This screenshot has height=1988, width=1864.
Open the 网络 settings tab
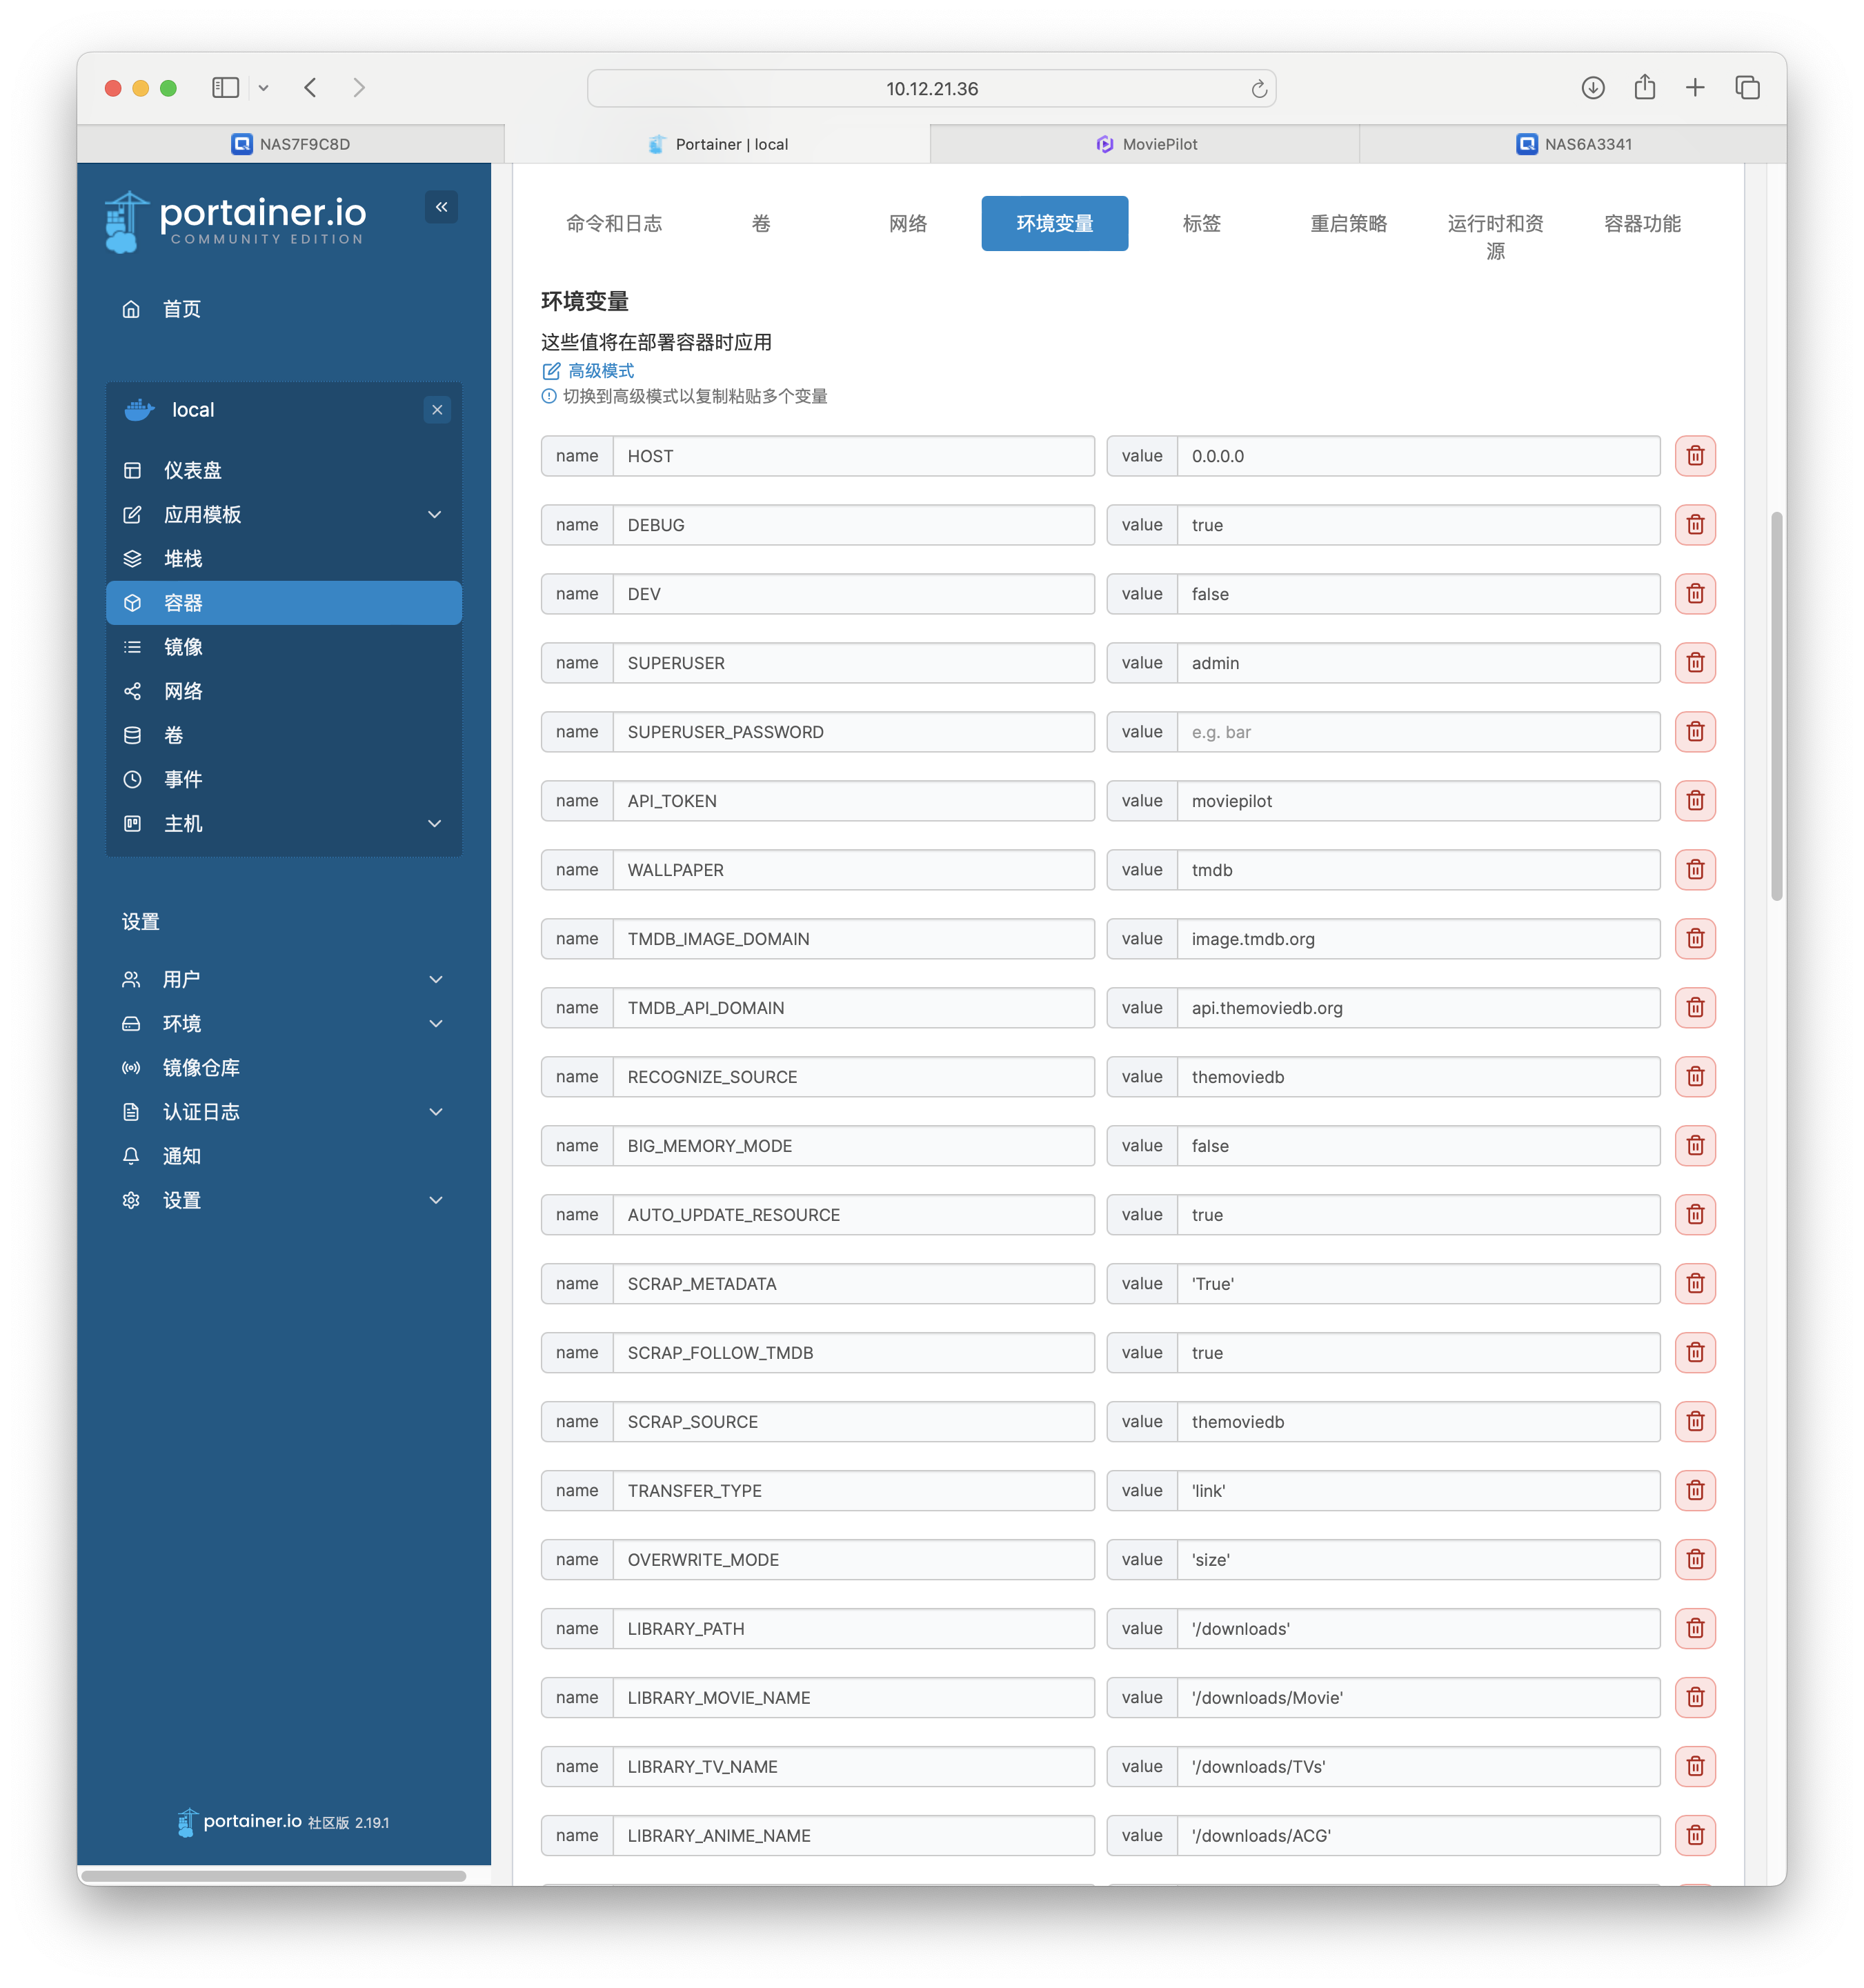[908, 223]
